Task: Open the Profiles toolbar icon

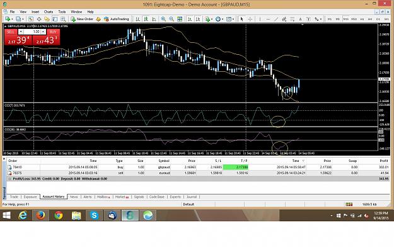Action: [18, 19]
